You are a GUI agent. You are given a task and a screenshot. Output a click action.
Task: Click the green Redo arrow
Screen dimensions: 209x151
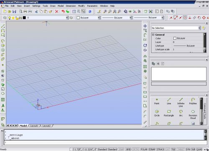point(68,11)
